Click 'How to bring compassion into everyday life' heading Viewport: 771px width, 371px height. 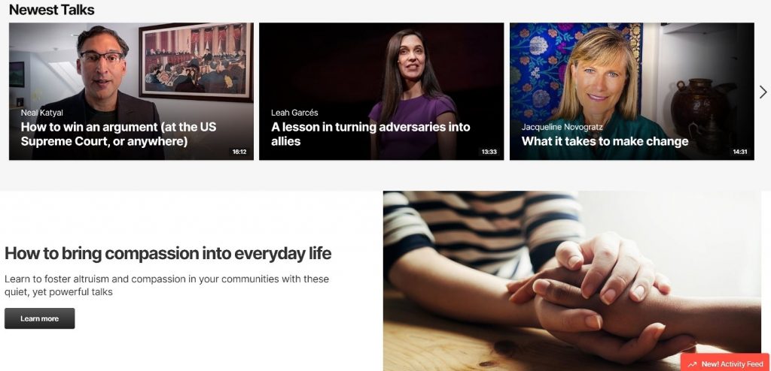[x=168, y=254]
